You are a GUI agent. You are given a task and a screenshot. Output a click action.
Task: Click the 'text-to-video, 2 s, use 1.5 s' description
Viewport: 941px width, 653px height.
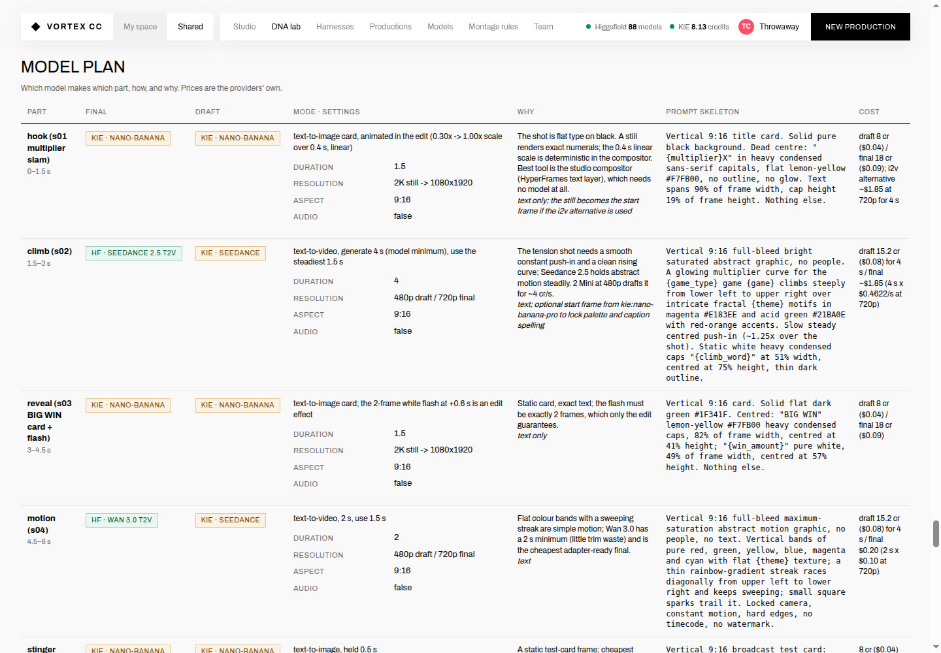[340, 518]
